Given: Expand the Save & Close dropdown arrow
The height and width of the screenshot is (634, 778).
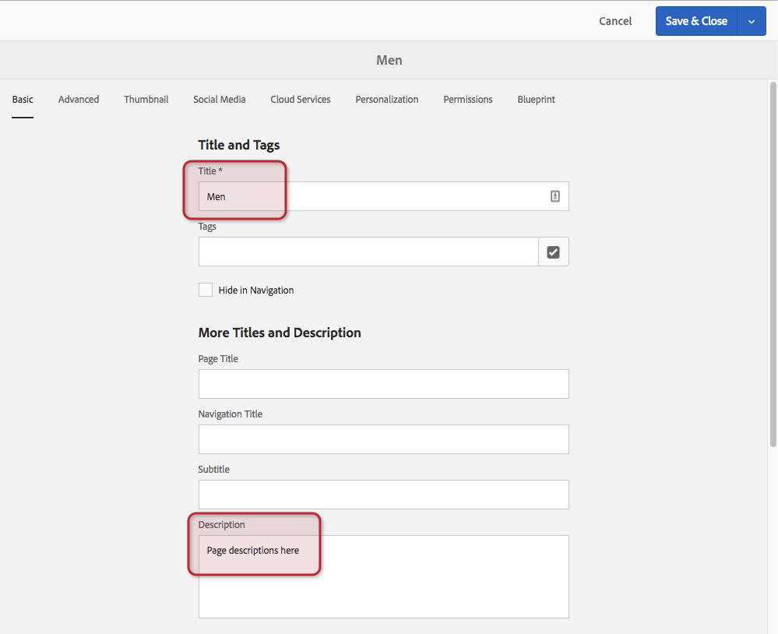Looking at the screenshot, I should coord(752,22).
